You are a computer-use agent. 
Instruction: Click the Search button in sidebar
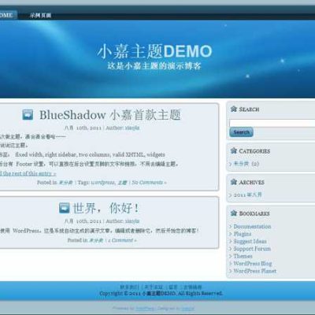coord(241,132)
